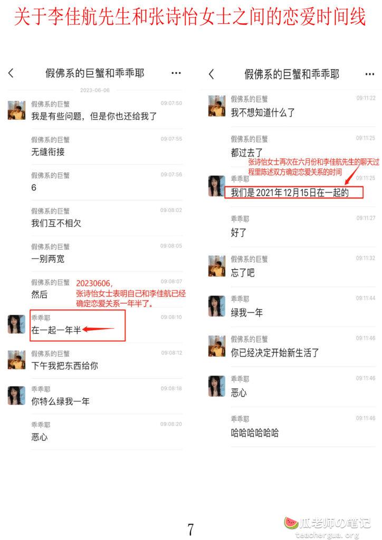Tap the girl avatar beside 在一起一年半 message
This screenshot has height=540, width=382.
pos(16,324)
